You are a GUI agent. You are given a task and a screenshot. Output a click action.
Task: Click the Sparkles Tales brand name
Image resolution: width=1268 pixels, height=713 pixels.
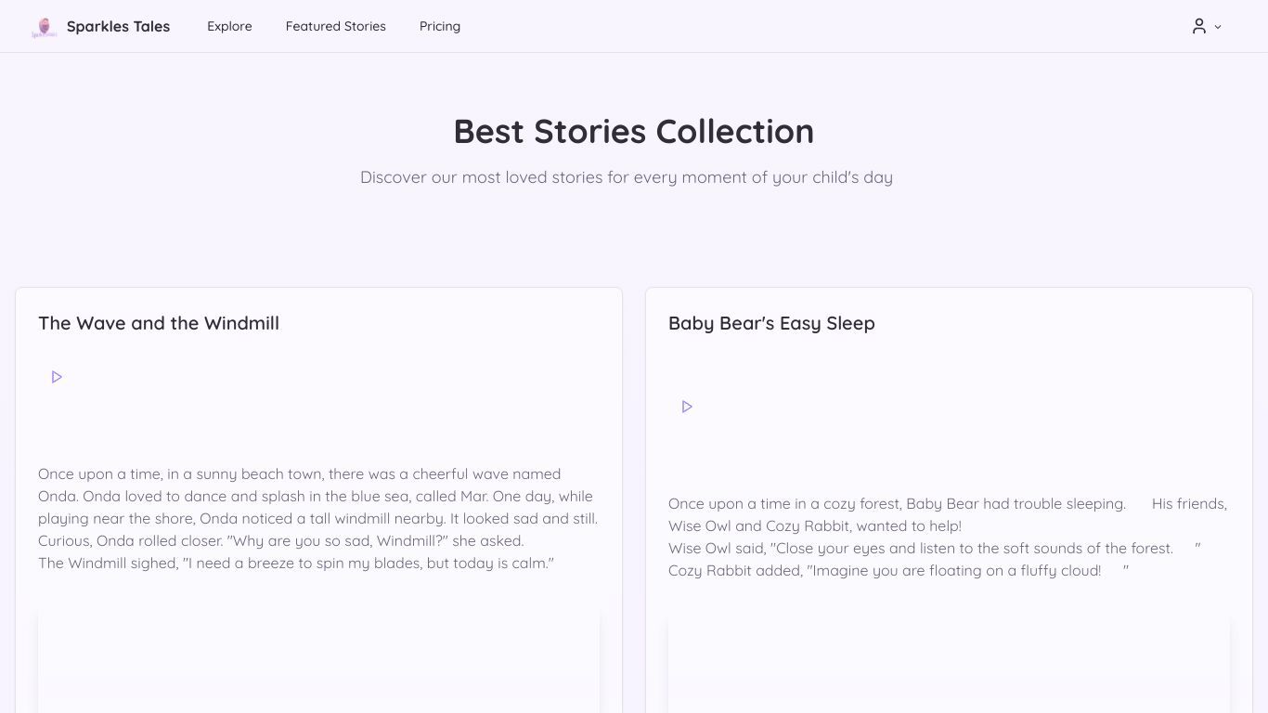click(x=118, y=26)
